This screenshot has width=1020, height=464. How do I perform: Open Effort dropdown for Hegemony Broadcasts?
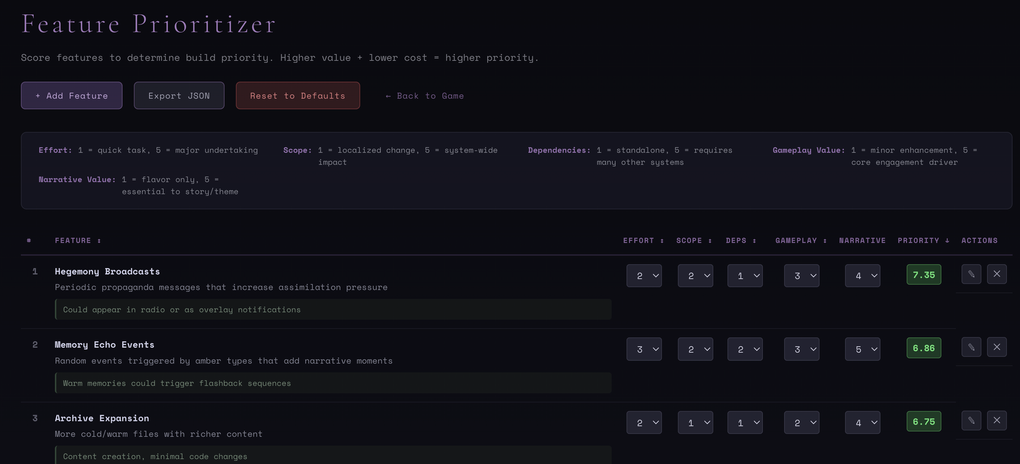644,276
